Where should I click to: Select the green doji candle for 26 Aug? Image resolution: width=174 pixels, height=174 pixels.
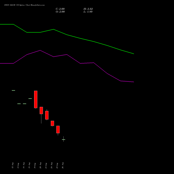63,140
